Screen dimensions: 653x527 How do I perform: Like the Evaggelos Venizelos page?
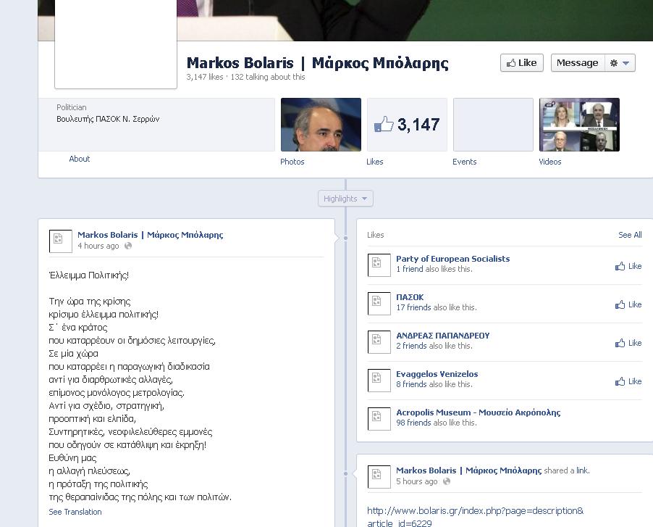[628, 381]
